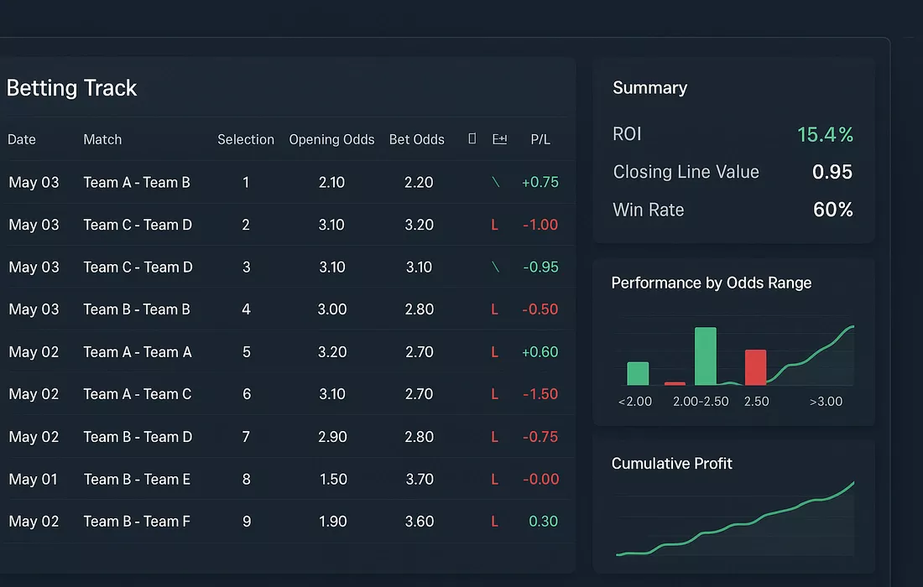Click the -0.00 P/L value
The image size is (923, 587).
(541, 480)
